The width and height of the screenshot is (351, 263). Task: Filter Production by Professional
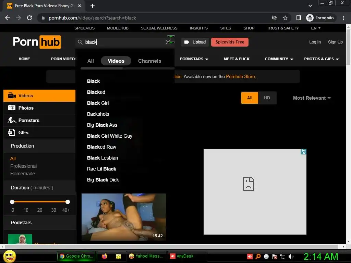24,166
